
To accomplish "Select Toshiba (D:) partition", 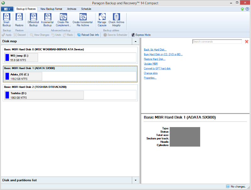I will pyautogui.click(x=44, y=95).
